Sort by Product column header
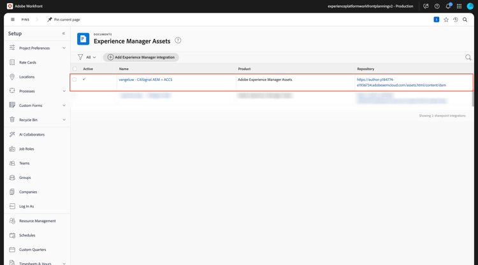Viewport: 478px width, 265px height. tap(244, 69)
